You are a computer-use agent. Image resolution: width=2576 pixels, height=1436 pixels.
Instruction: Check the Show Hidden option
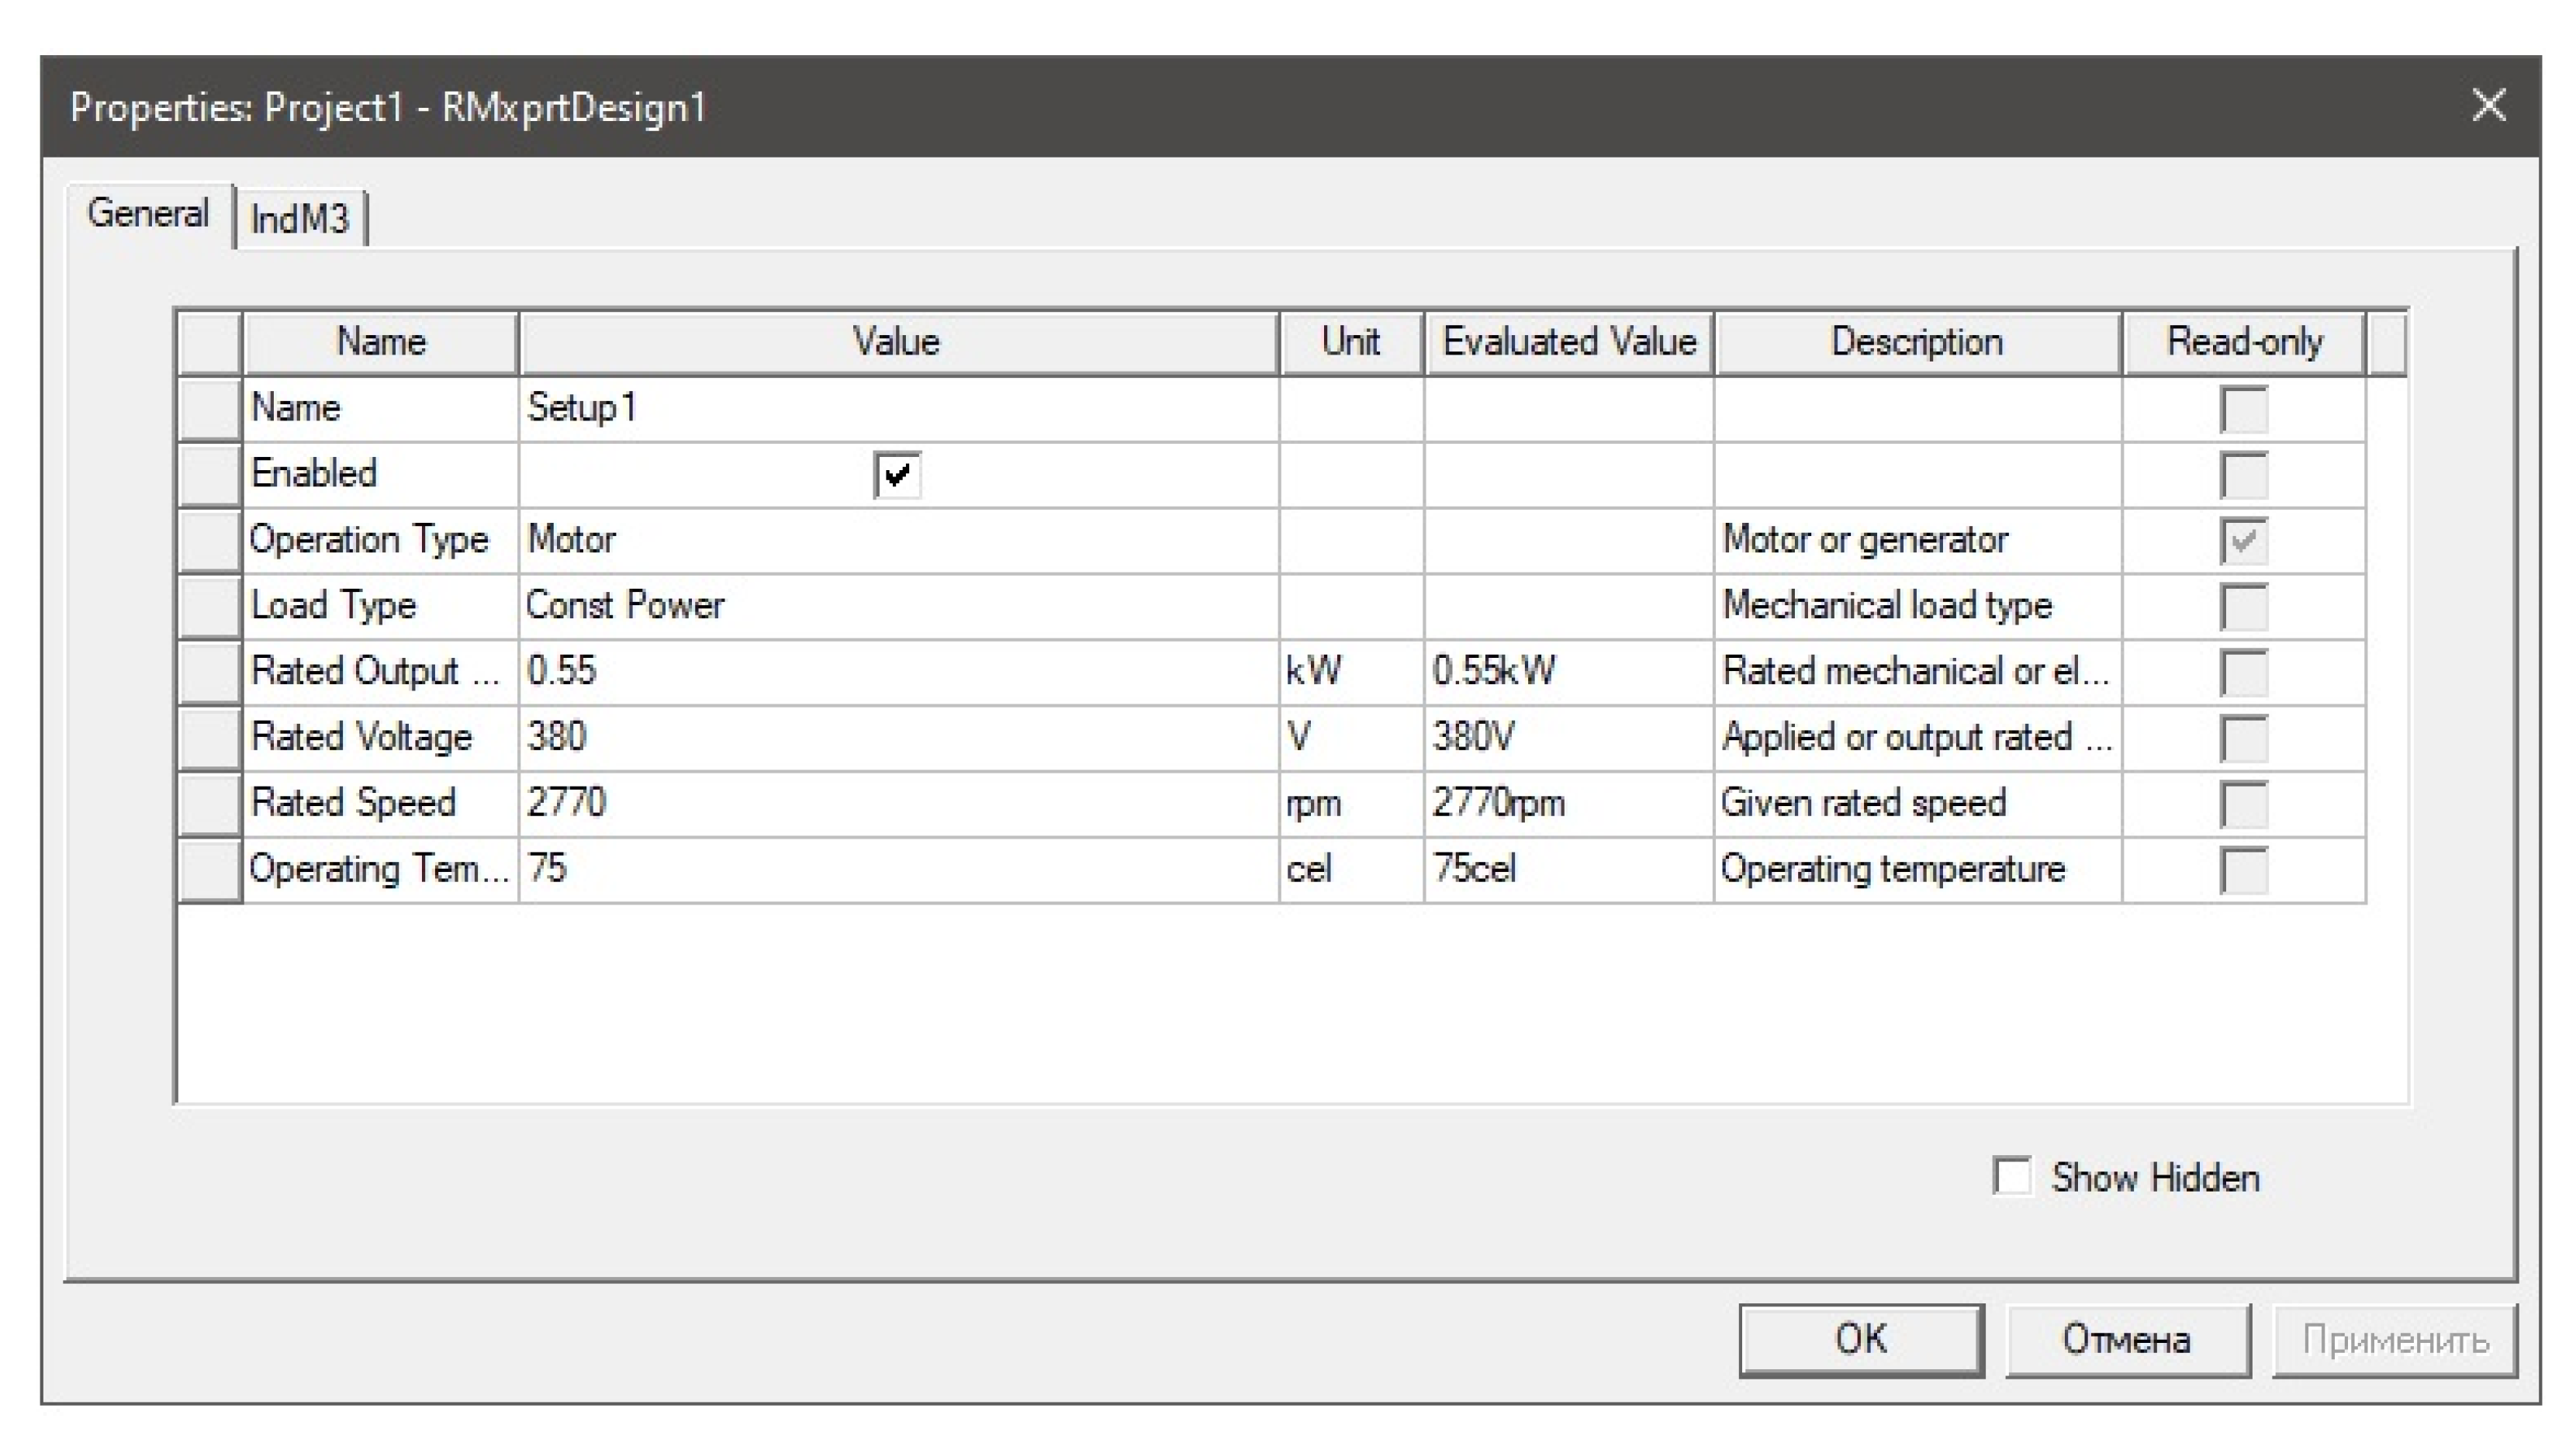click(2011, 1177)
